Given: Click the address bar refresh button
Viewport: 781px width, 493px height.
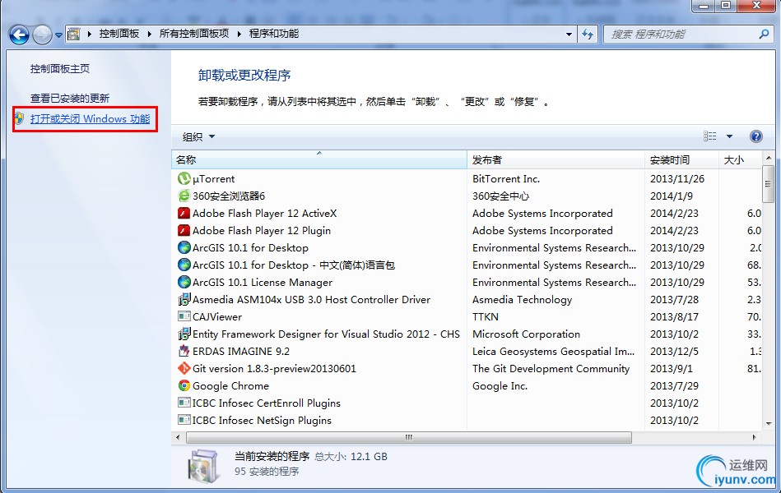Looking at the screenshot, I should click(588, 35).
